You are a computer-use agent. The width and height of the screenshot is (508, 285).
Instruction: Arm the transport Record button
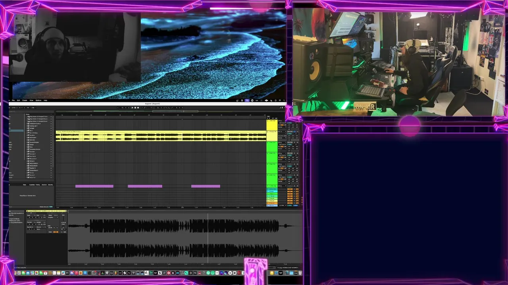click(138, 108)
